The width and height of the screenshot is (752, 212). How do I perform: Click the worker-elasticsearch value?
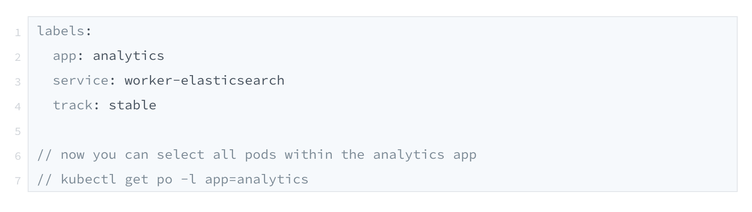tap(204, 80)
